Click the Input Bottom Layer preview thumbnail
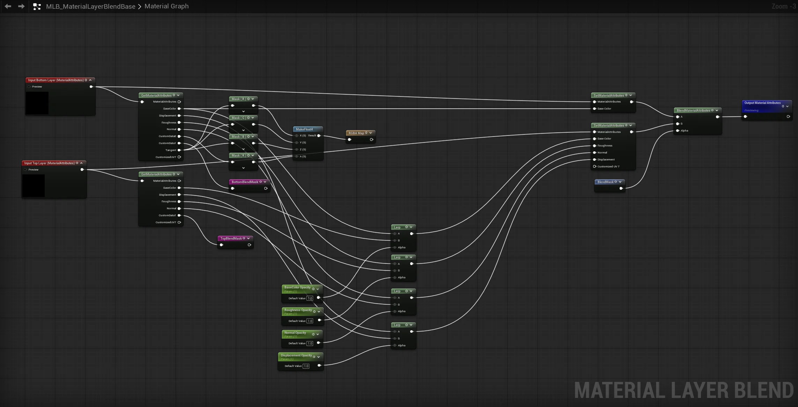The image size is (798, 407). pos(37,103)
